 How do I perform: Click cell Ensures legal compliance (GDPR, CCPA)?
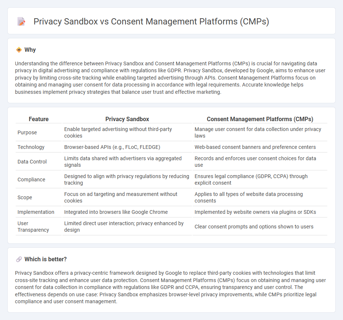coord(260,180)
